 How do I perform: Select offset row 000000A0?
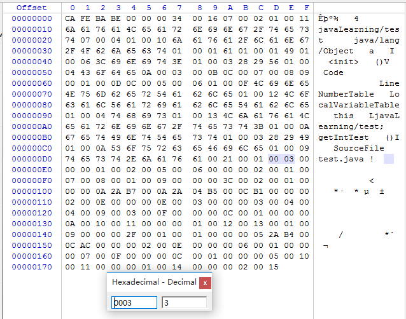pos(32,126)
